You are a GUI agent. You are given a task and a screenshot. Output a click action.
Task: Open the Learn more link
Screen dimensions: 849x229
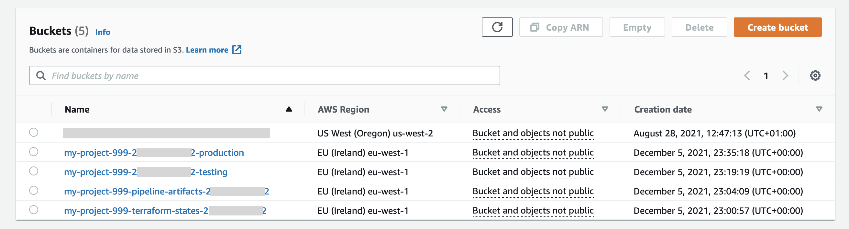pos(207,50)
